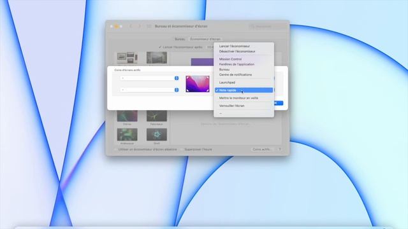408x229 pixels.
Task: Switch to the Économiseur d'écran tab
Action: point(205,39)
